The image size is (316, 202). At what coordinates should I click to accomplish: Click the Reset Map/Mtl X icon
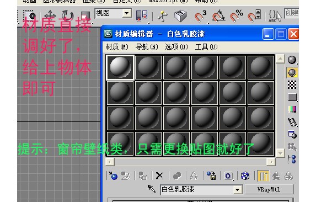[159, 176]
